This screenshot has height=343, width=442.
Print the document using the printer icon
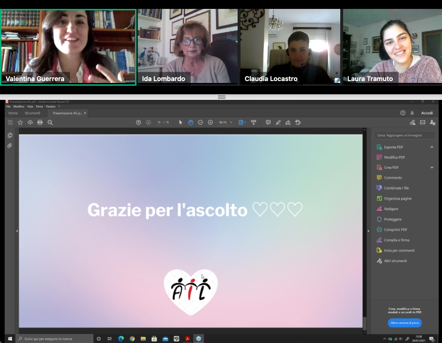pos(40,122)
